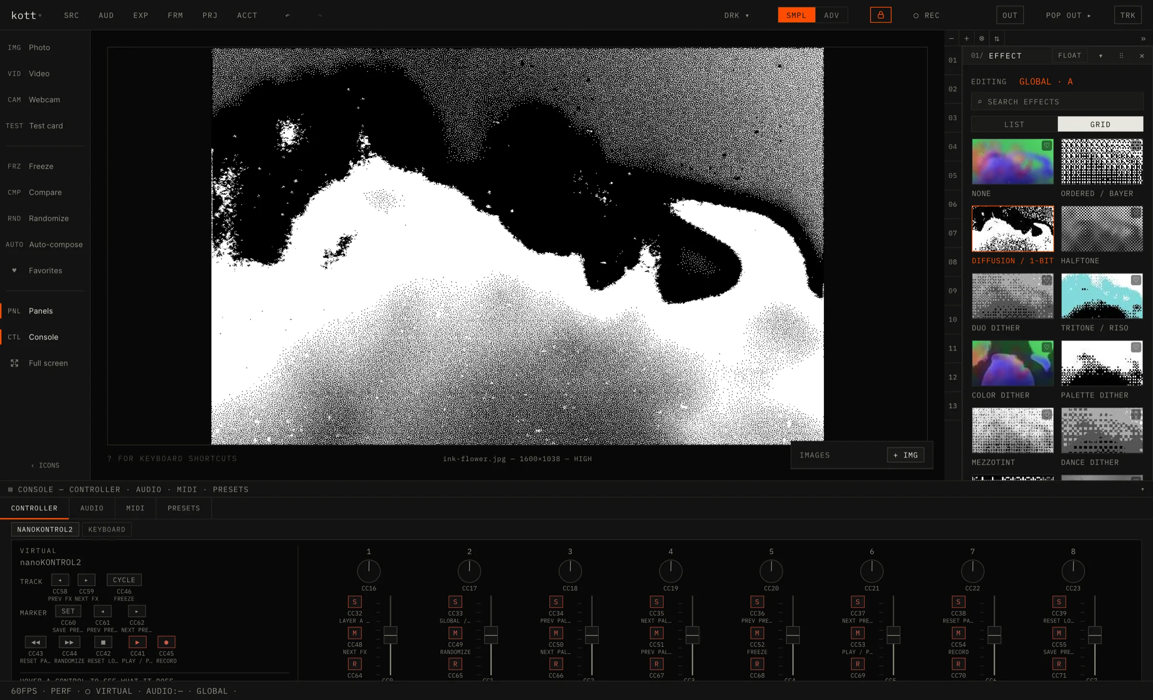The width and height of the screenshot is (1153, 700).
Task: Switch the effects view to LIST
Action: coord(1014,124)
